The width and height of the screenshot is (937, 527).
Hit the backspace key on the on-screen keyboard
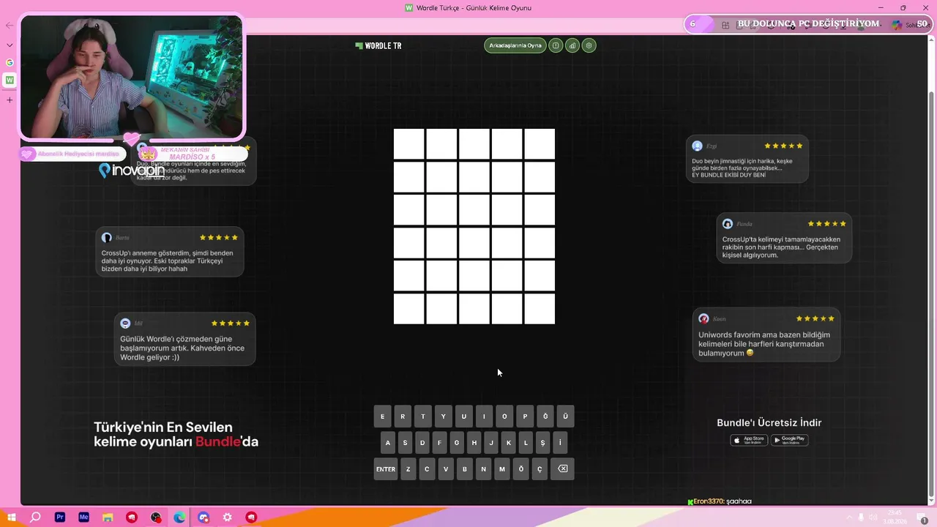pos(562,468)
